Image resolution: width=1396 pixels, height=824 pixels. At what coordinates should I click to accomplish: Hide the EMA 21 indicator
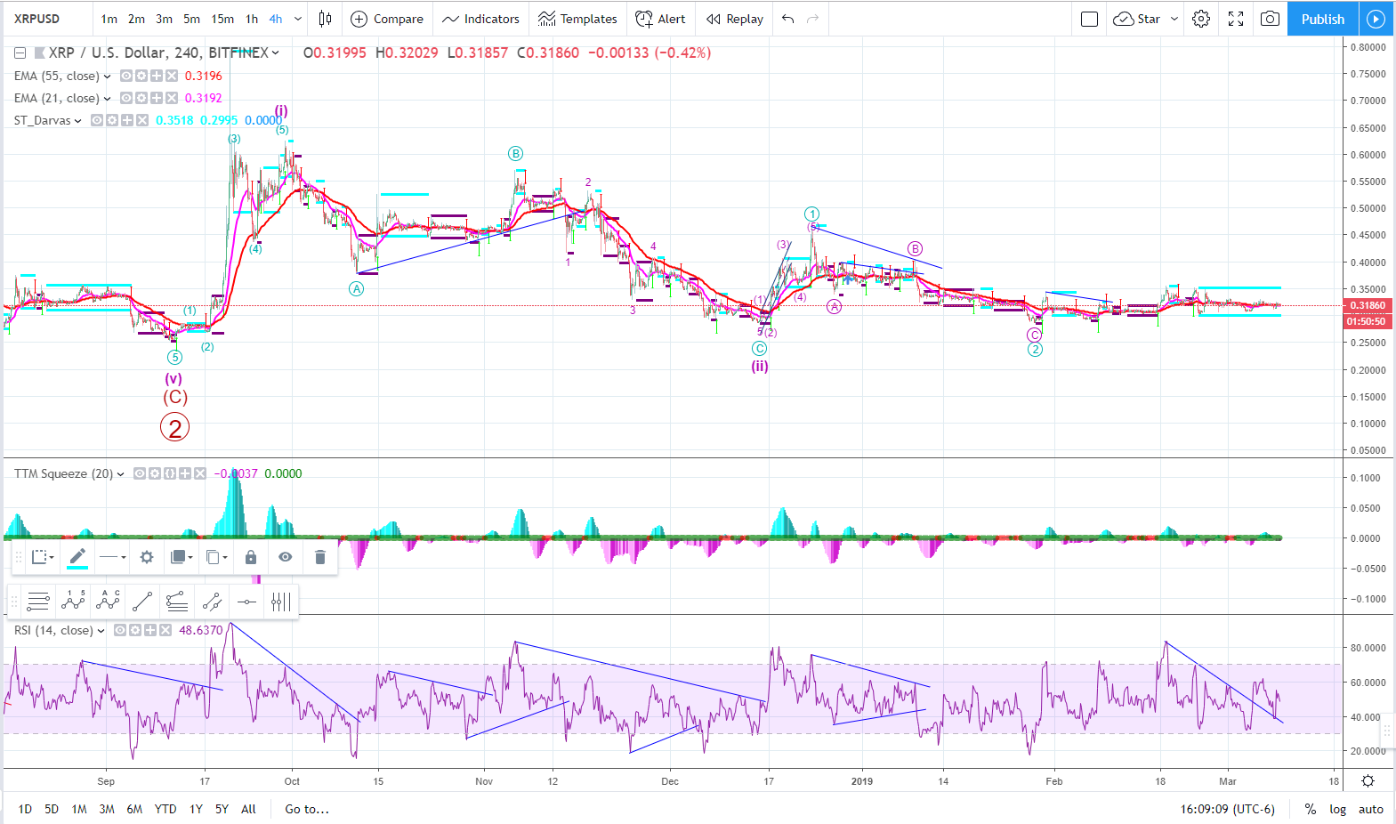tap(126, 98)
